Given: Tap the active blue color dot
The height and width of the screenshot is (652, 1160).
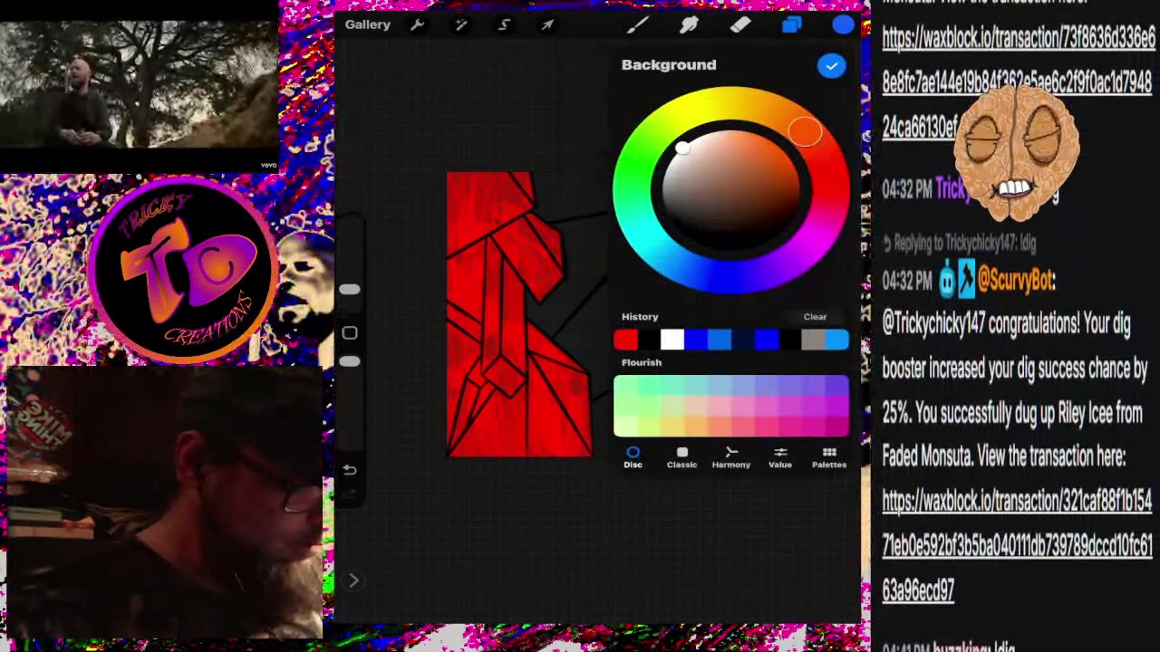Looking at the screenshot, I should 843,25.
